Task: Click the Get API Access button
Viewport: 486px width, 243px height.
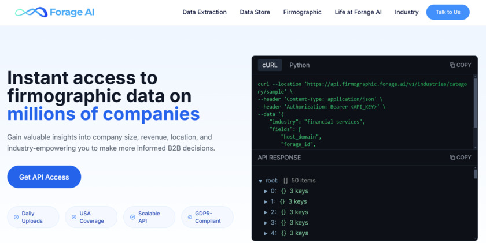Action: [x=44, y=177]
